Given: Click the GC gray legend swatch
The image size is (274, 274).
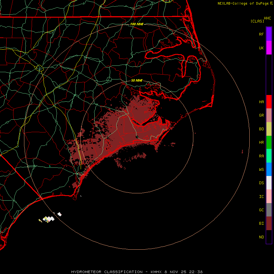Looking at the screenshot, I should click(x=269, y=210).
